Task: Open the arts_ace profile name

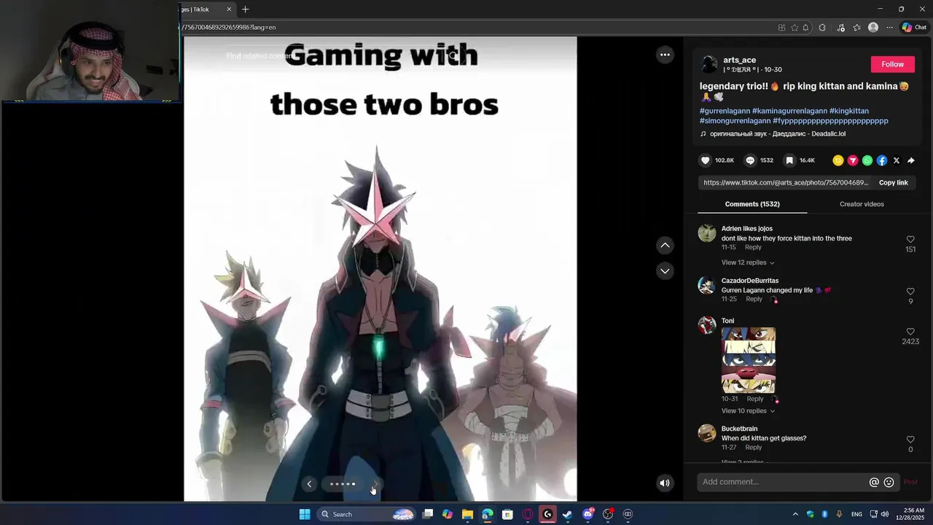Action: (x=739, y=60)
